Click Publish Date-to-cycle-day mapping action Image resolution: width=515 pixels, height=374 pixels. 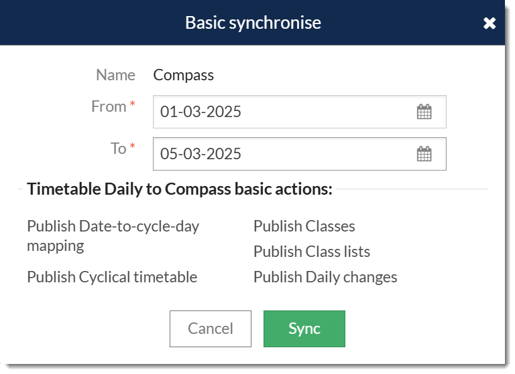pyautogui.click(x=113, y=236)
